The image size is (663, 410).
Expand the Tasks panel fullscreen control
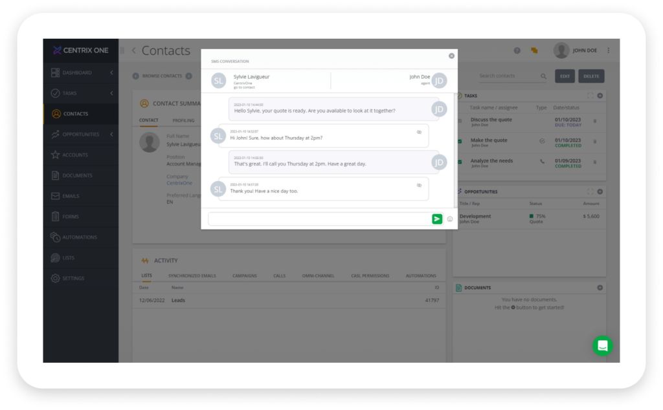point(590,95)
